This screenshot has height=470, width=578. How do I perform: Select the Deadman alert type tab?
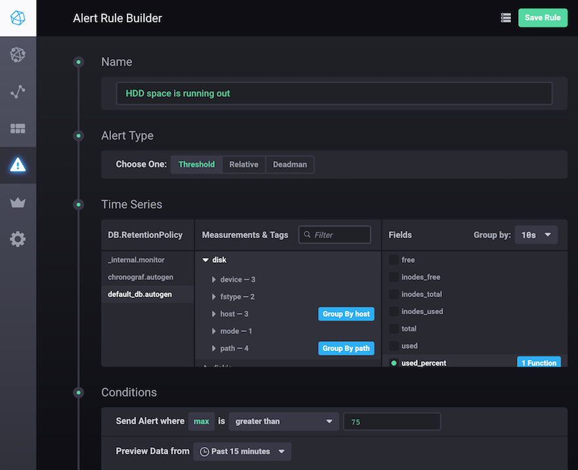290,164
